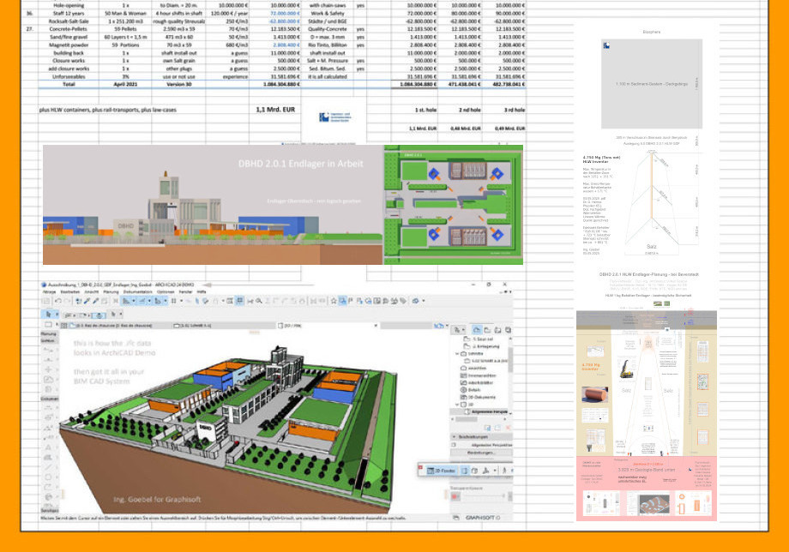Click the View Map icon in Navigator
This screenshot has height=552, width=789.
(485, 329)
